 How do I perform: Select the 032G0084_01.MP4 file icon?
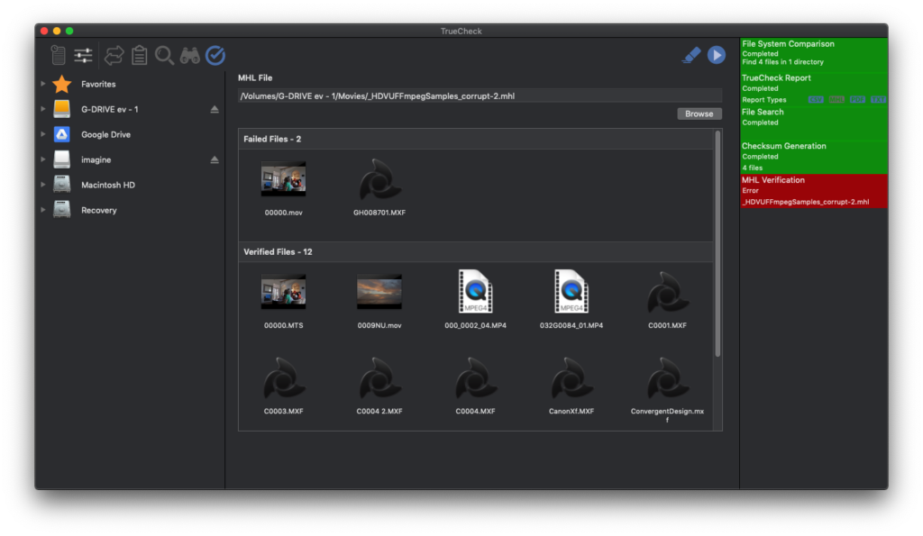click(x=571, y=291)
